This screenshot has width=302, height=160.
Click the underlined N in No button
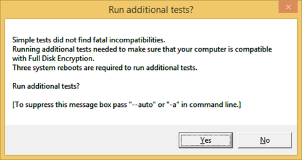coord(262,140)
